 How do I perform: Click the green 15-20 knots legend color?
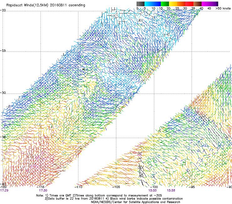[165, 4]
